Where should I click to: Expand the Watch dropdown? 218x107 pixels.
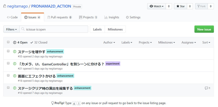[156, 6]
